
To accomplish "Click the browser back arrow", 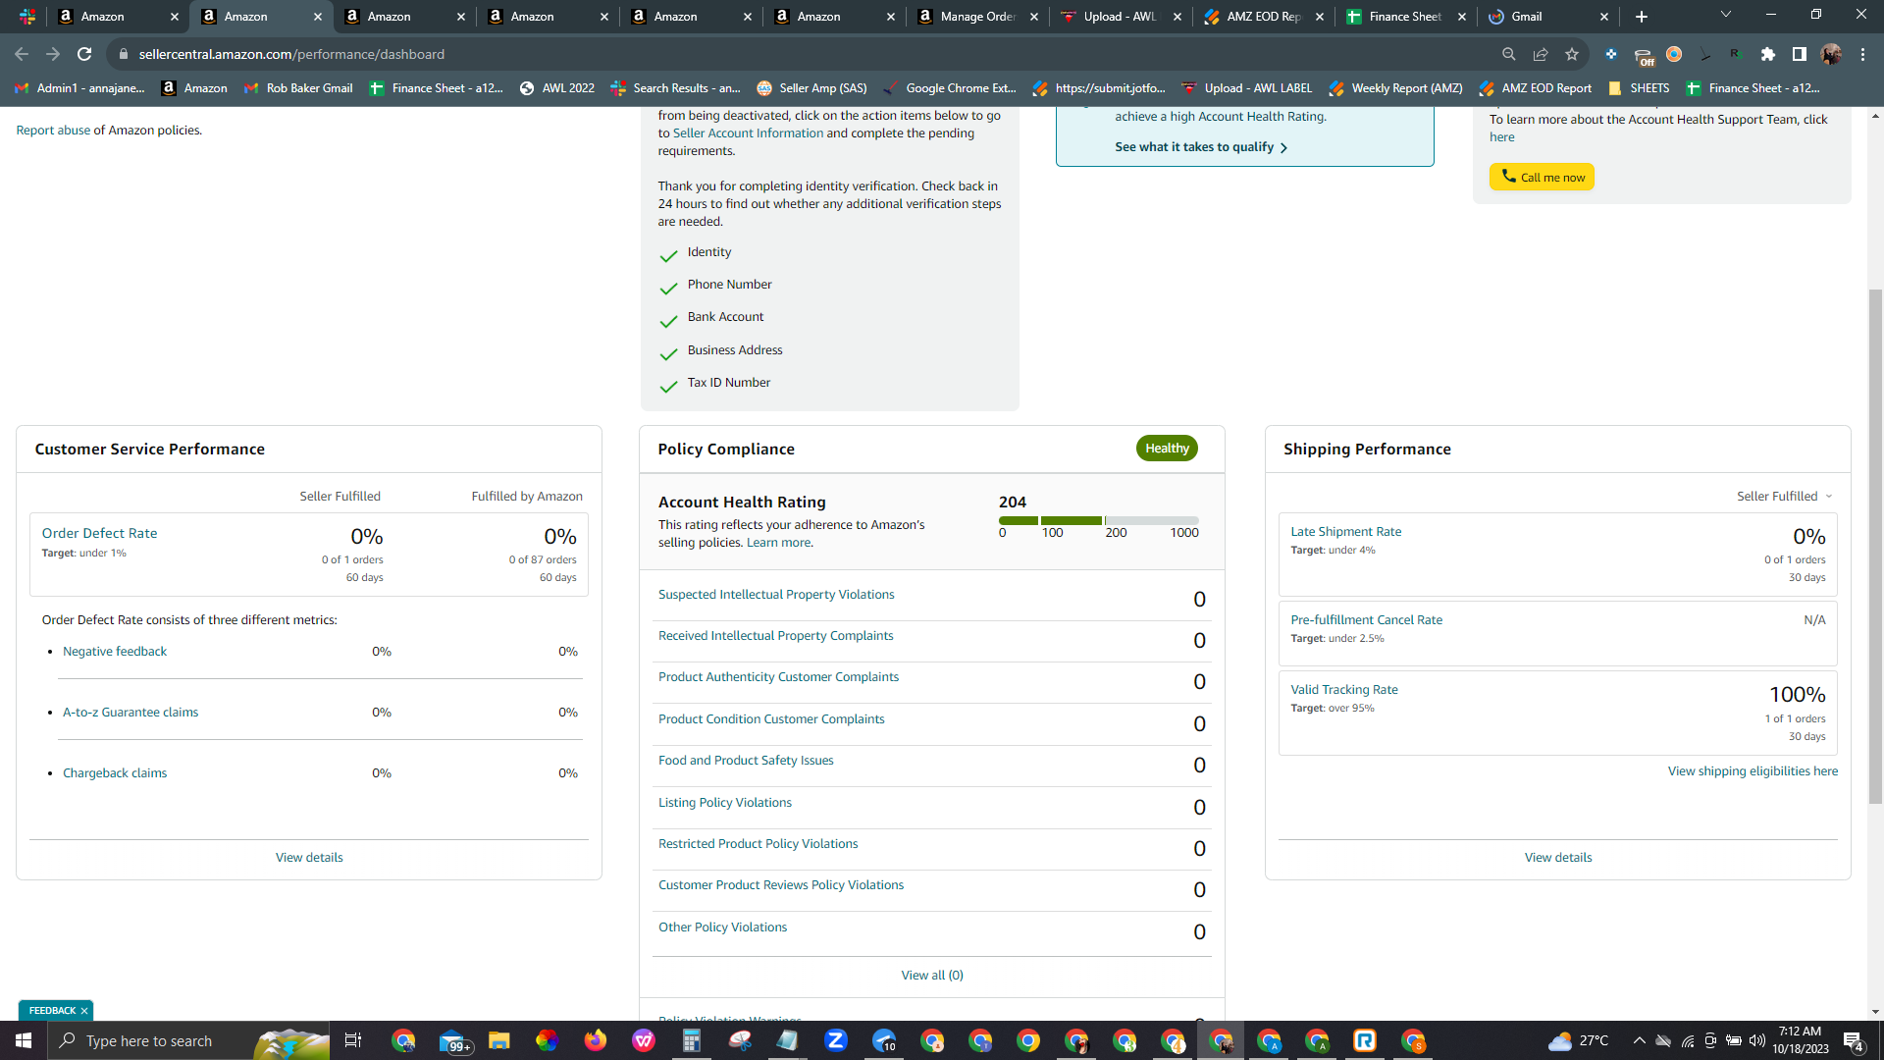I will 22,54.
